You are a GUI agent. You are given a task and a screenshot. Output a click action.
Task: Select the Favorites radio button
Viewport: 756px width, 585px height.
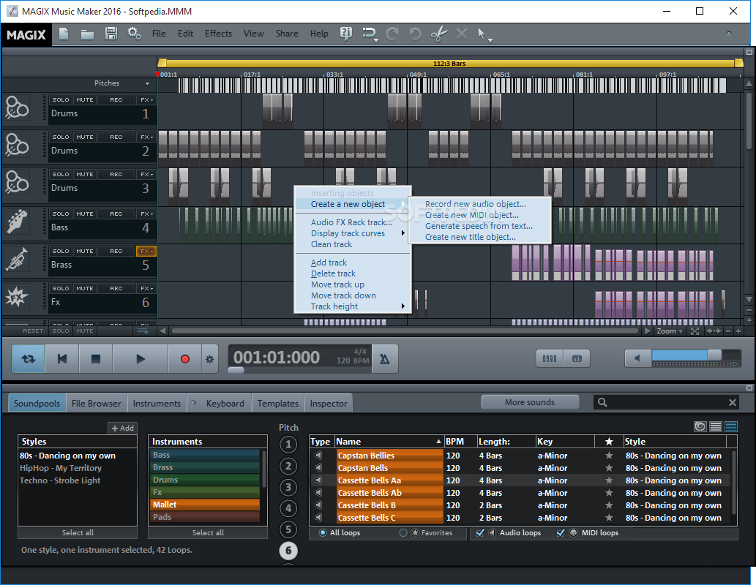point(403,532)
